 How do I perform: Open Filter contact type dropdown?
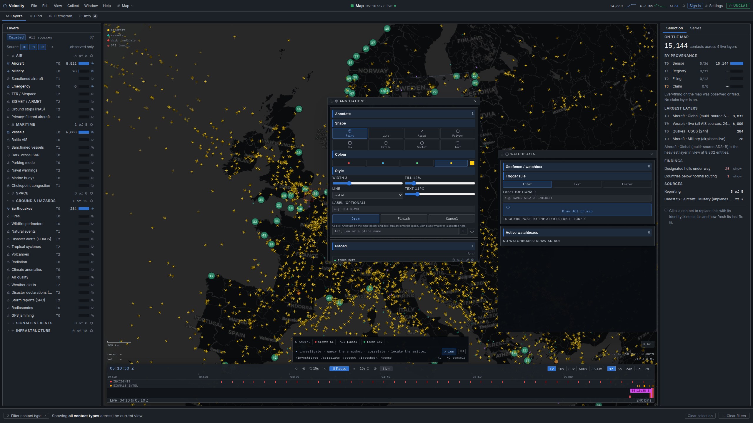pyautogui.click(x=26, y=416)
